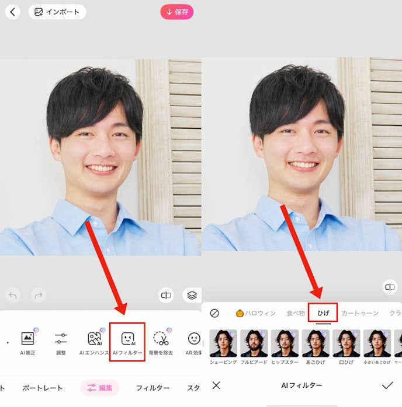Open the インポート import button

[x=57, y=12]
